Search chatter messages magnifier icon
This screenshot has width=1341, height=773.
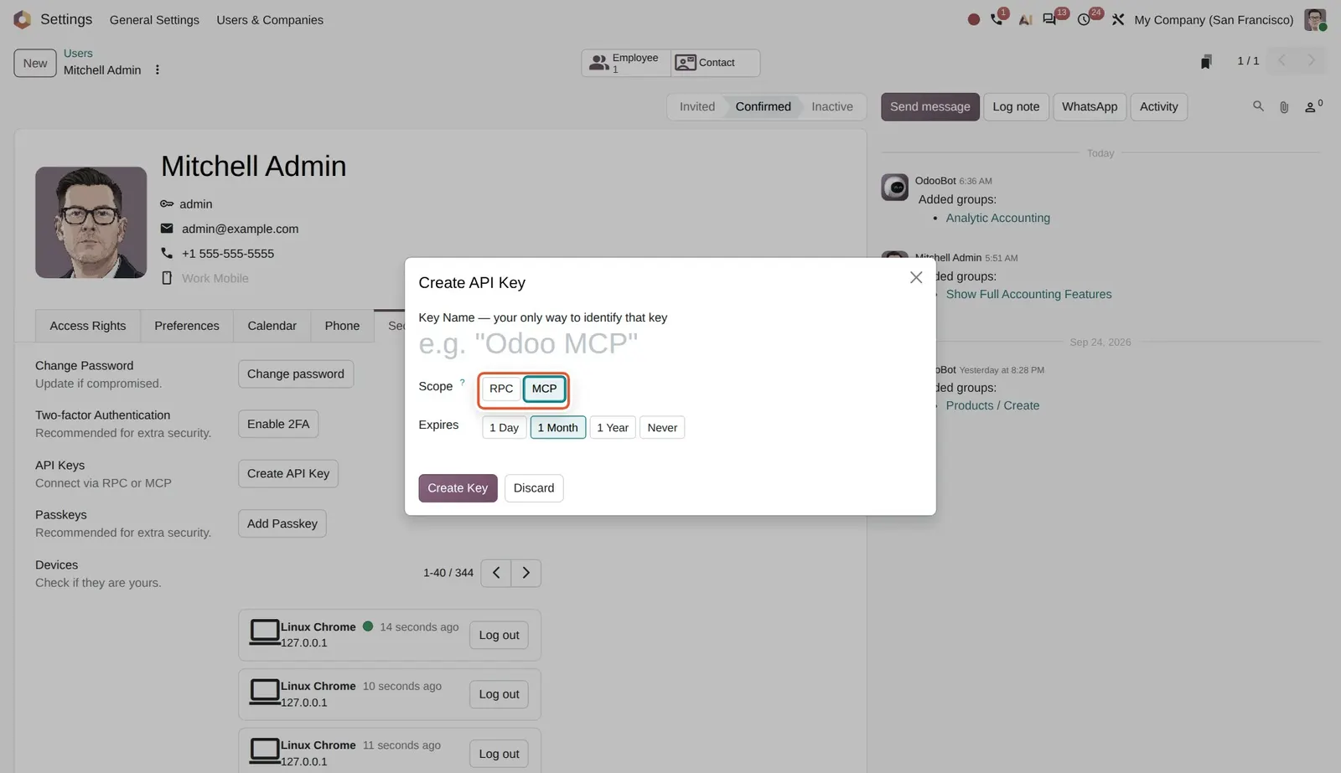1258,106
